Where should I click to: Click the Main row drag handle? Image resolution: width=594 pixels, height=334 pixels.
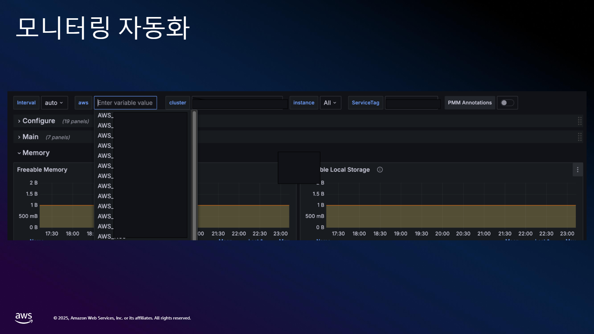point(579,137)
